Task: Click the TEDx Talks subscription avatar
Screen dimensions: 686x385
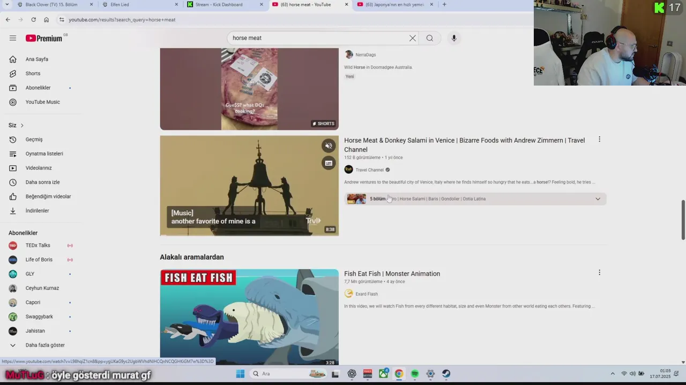Action: point(13,245)
